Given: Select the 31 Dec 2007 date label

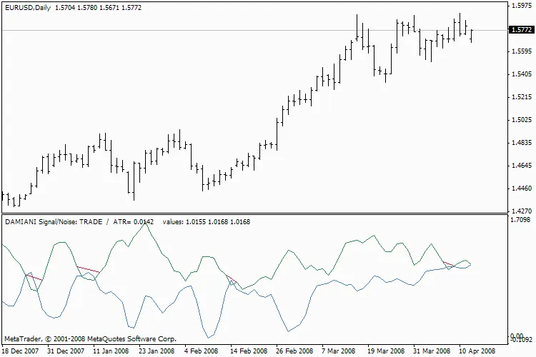Looking at the screenshot, I should pos(65,351).
